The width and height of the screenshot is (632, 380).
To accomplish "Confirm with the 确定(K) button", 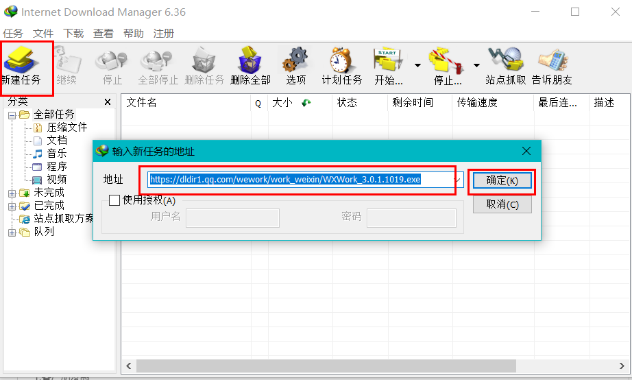I will [502, 180].
